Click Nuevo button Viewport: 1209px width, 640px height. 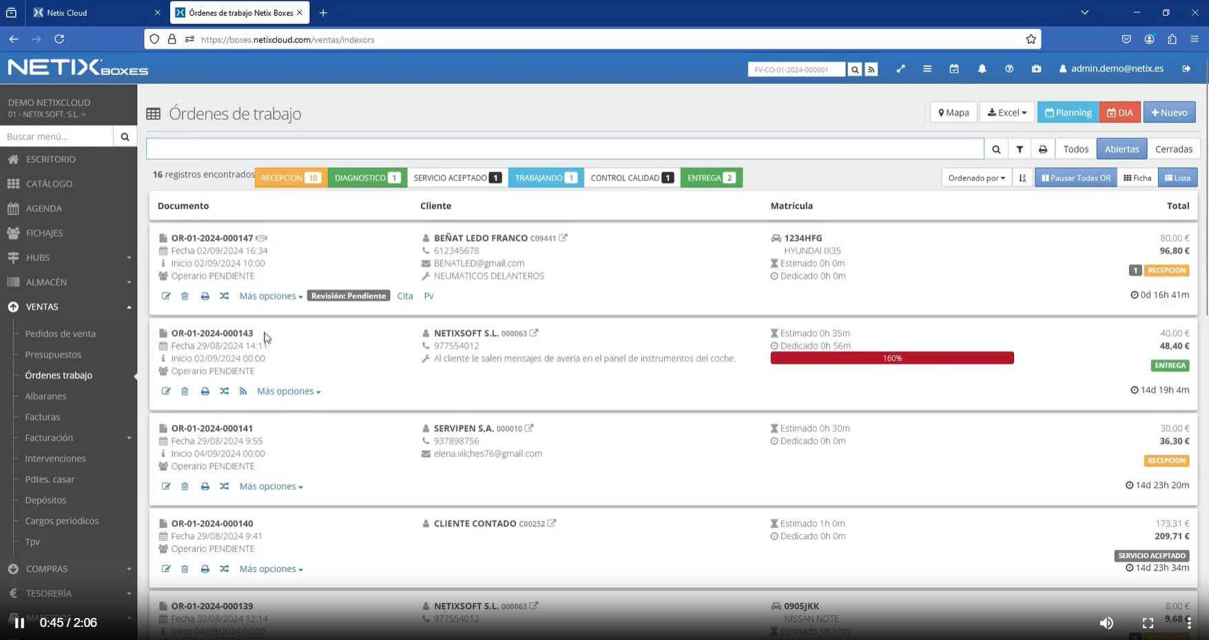1169,112
